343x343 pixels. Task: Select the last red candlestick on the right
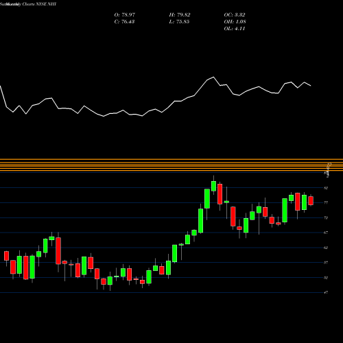coord(311,200)
